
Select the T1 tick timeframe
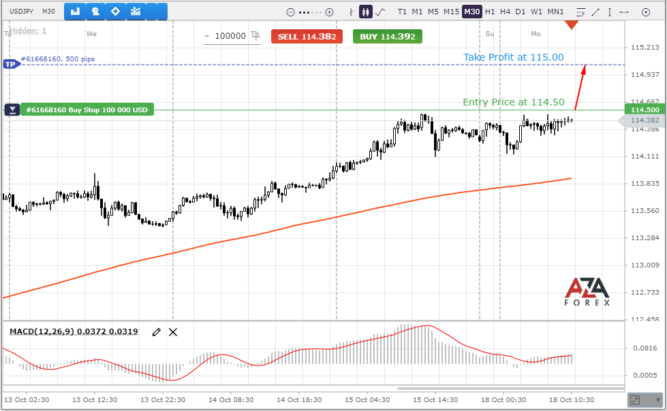pos(402,12)
